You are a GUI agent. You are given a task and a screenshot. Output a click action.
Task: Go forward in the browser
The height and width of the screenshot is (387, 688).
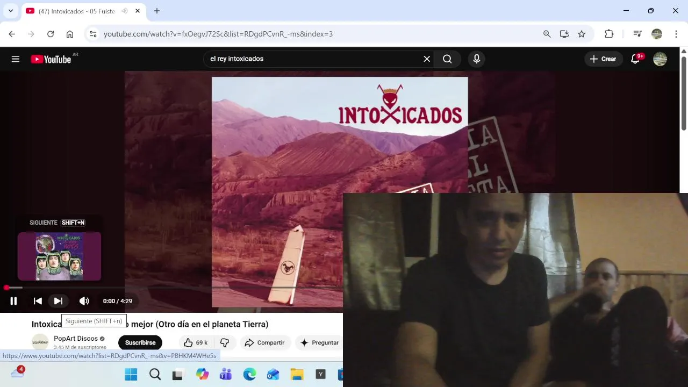(31, 34)
